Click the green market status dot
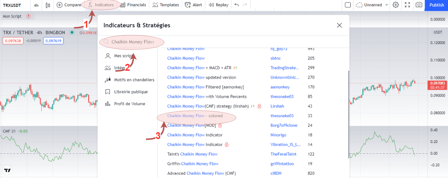This screenshot has width=448, height=178. (72, 33)
